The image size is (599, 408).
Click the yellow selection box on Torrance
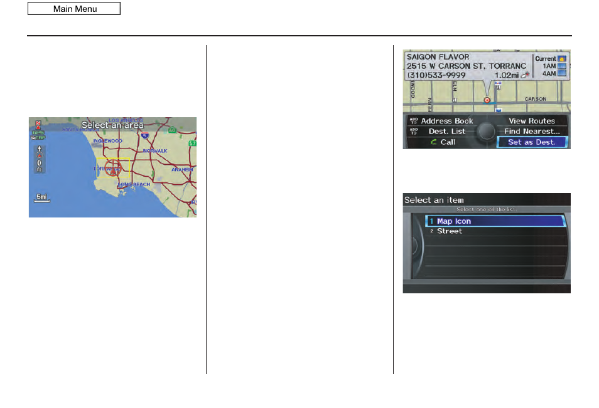click(x=113, y=167)
